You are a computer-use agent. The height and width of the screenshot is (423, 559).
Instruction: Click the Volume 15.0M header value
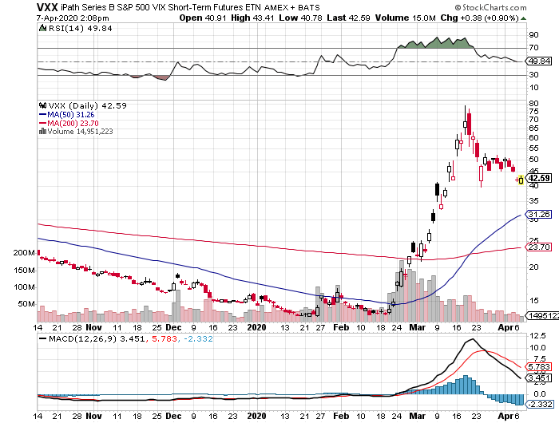[x=406, y=18]
